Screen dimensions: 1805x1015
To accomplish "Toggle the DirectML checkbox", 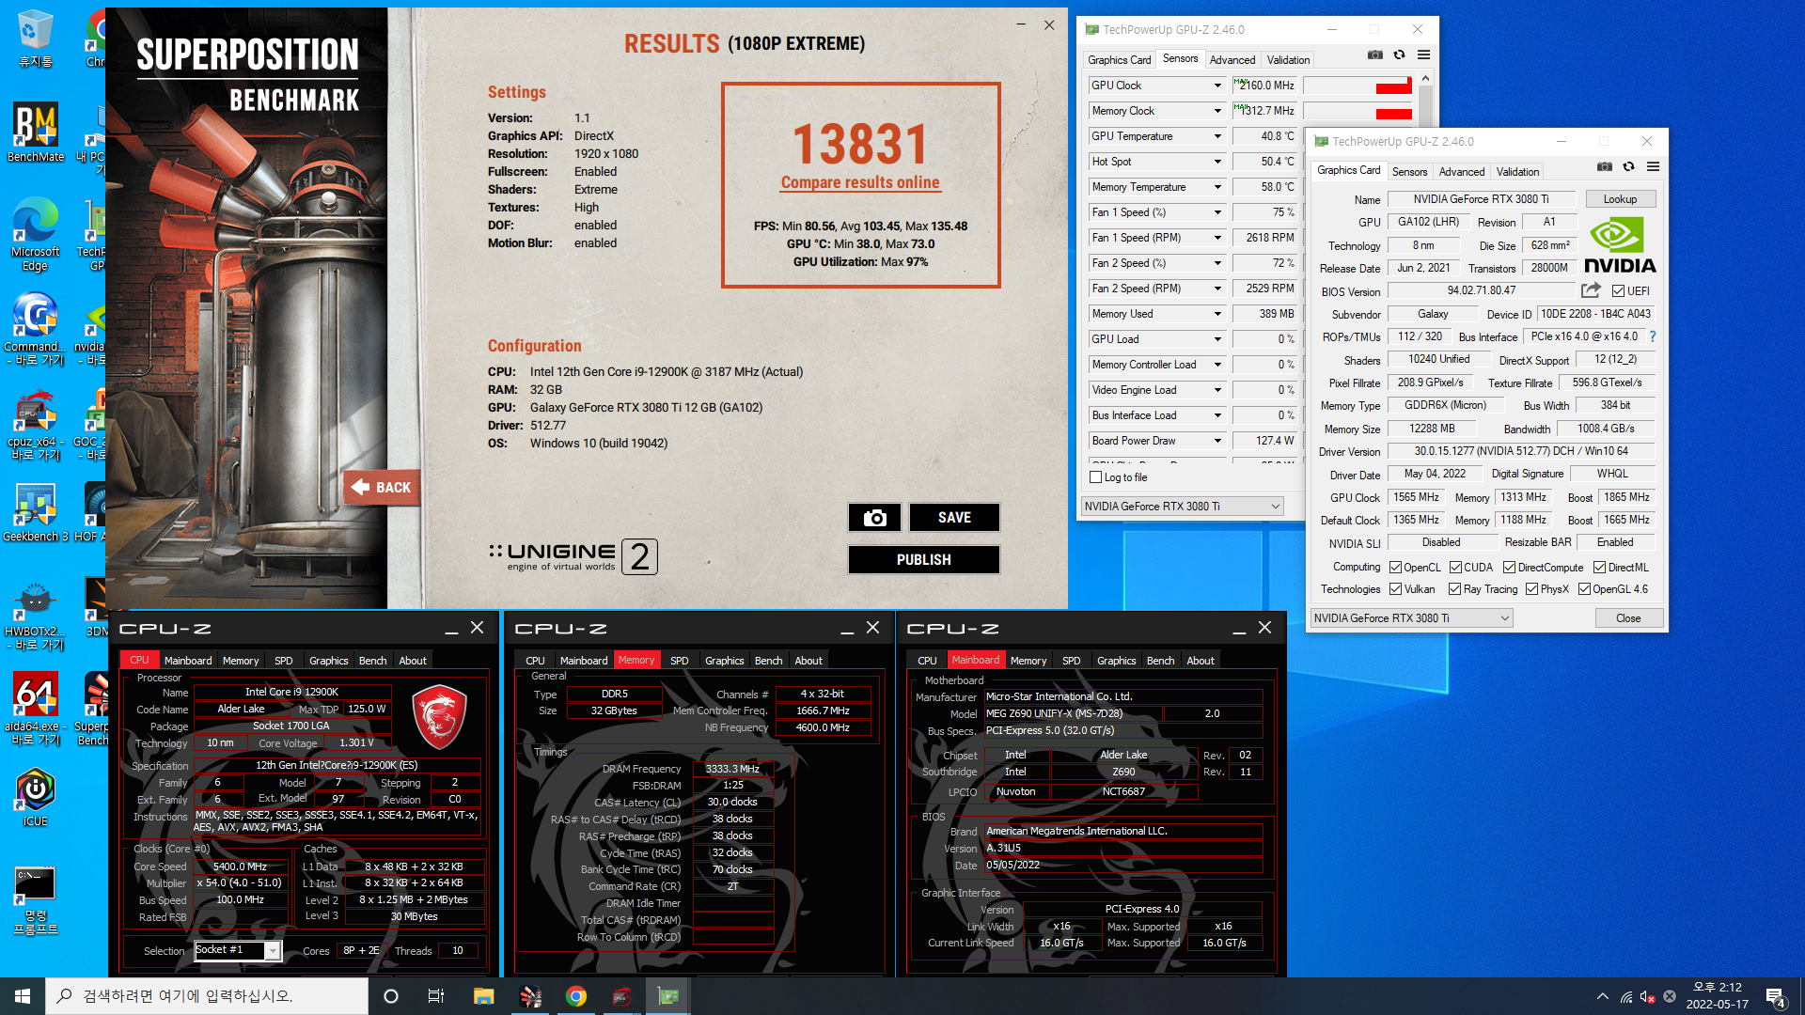I will click(1599, 568).
